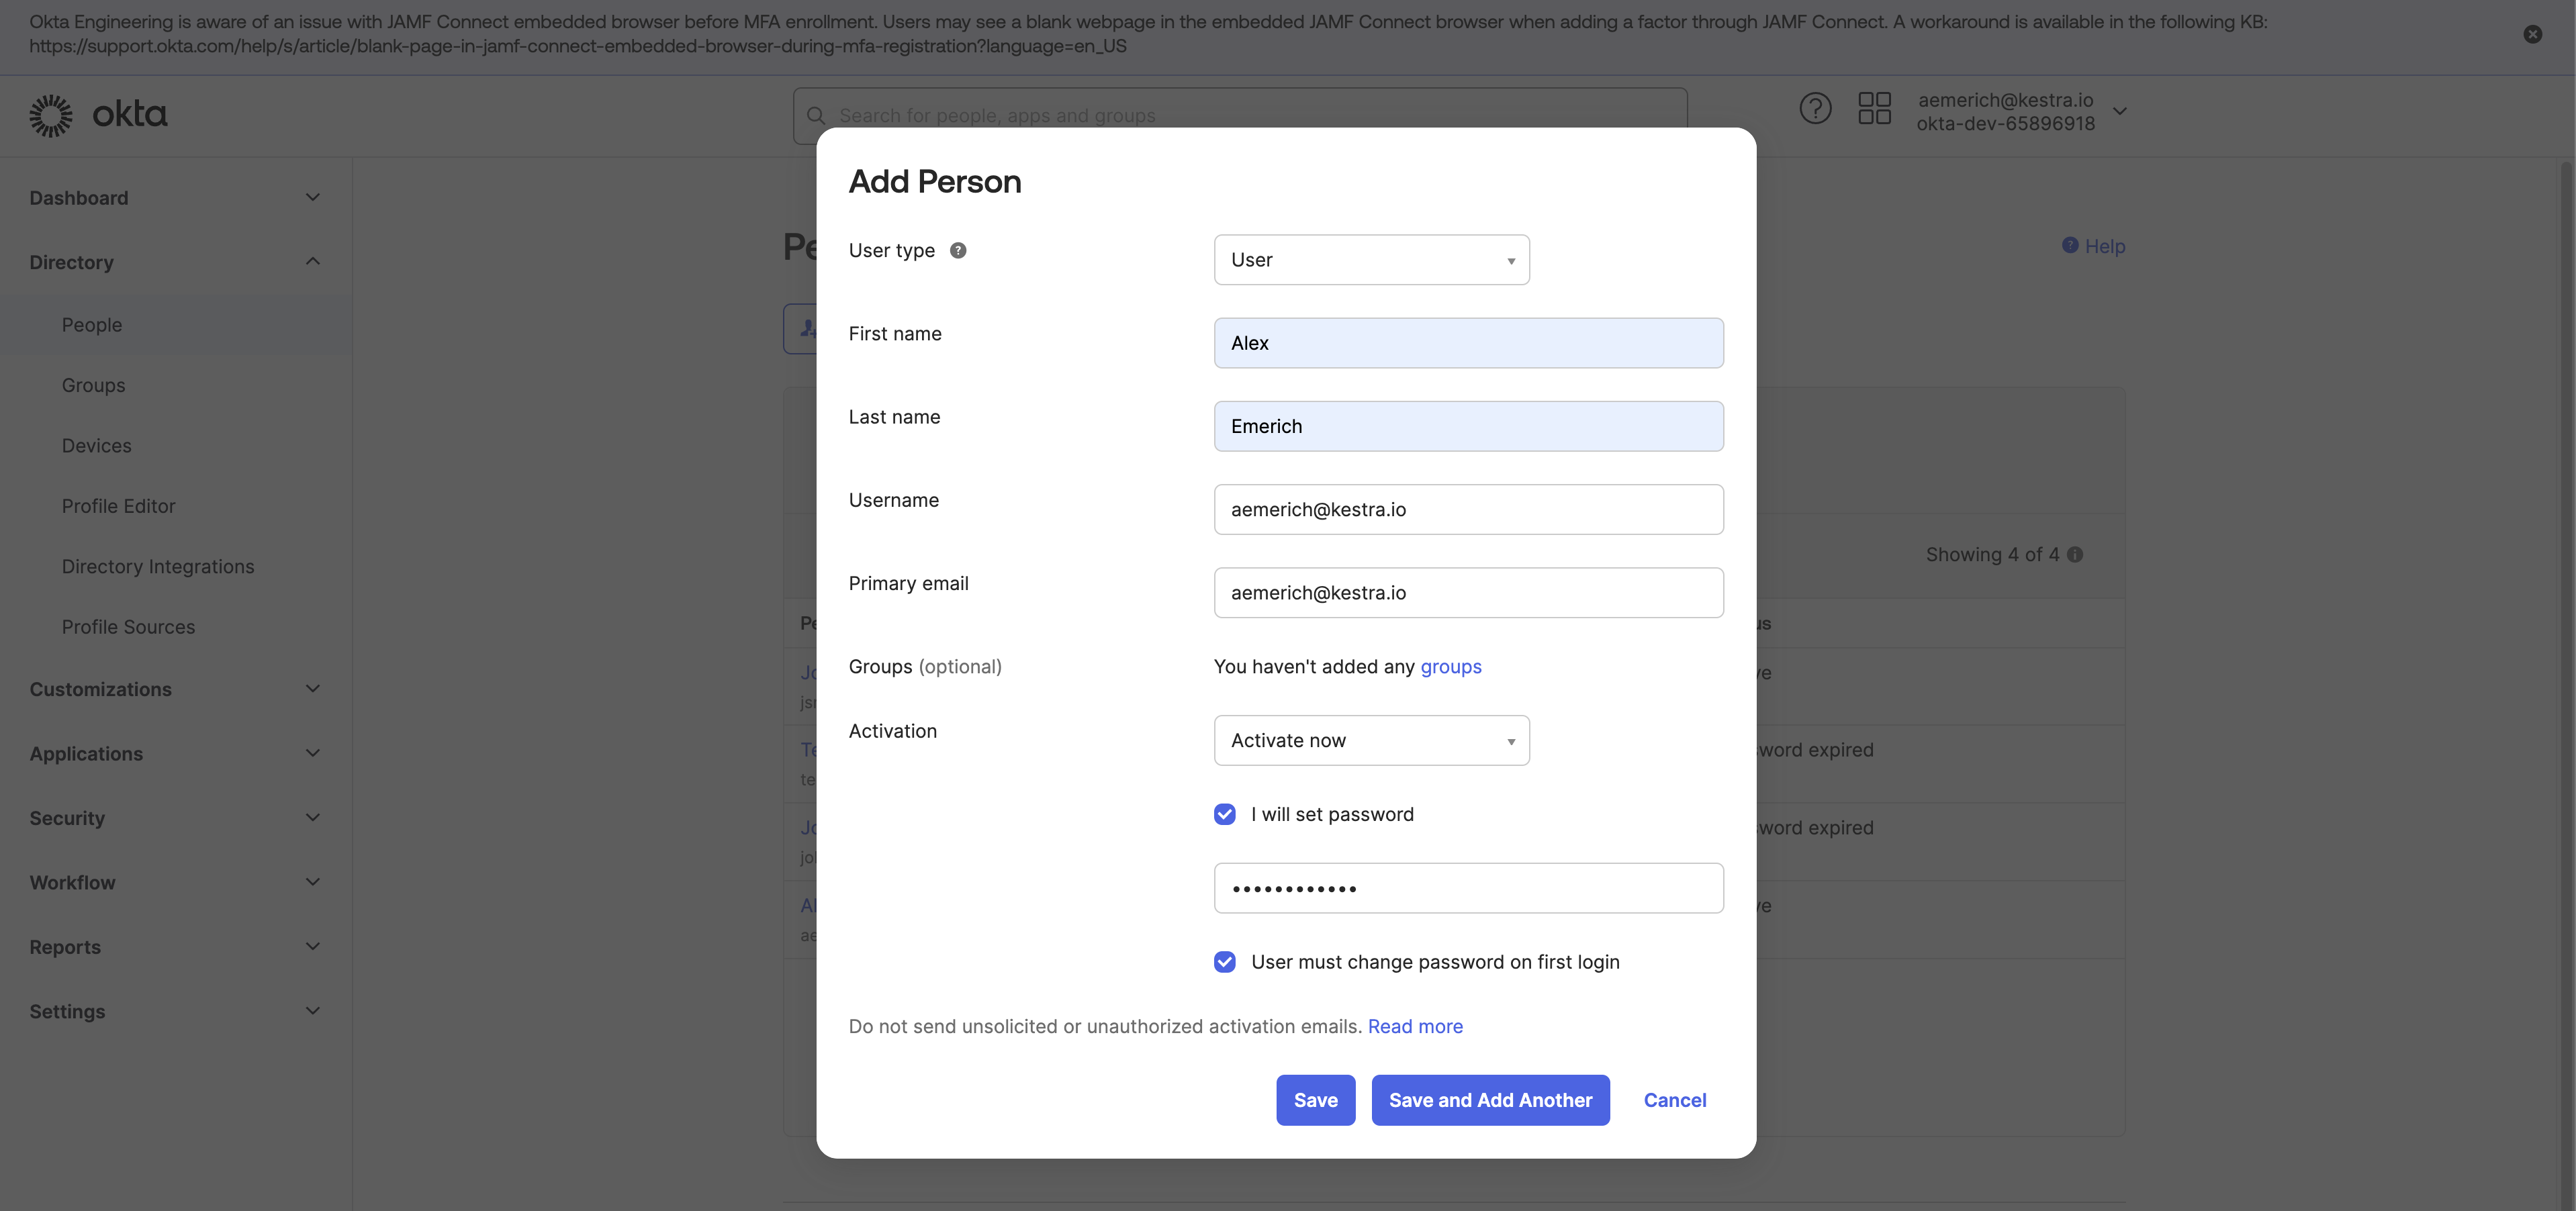2576x1211 pixels.
Task: Uncheck the I will set password checkbox
Action: click(1224, 814)
